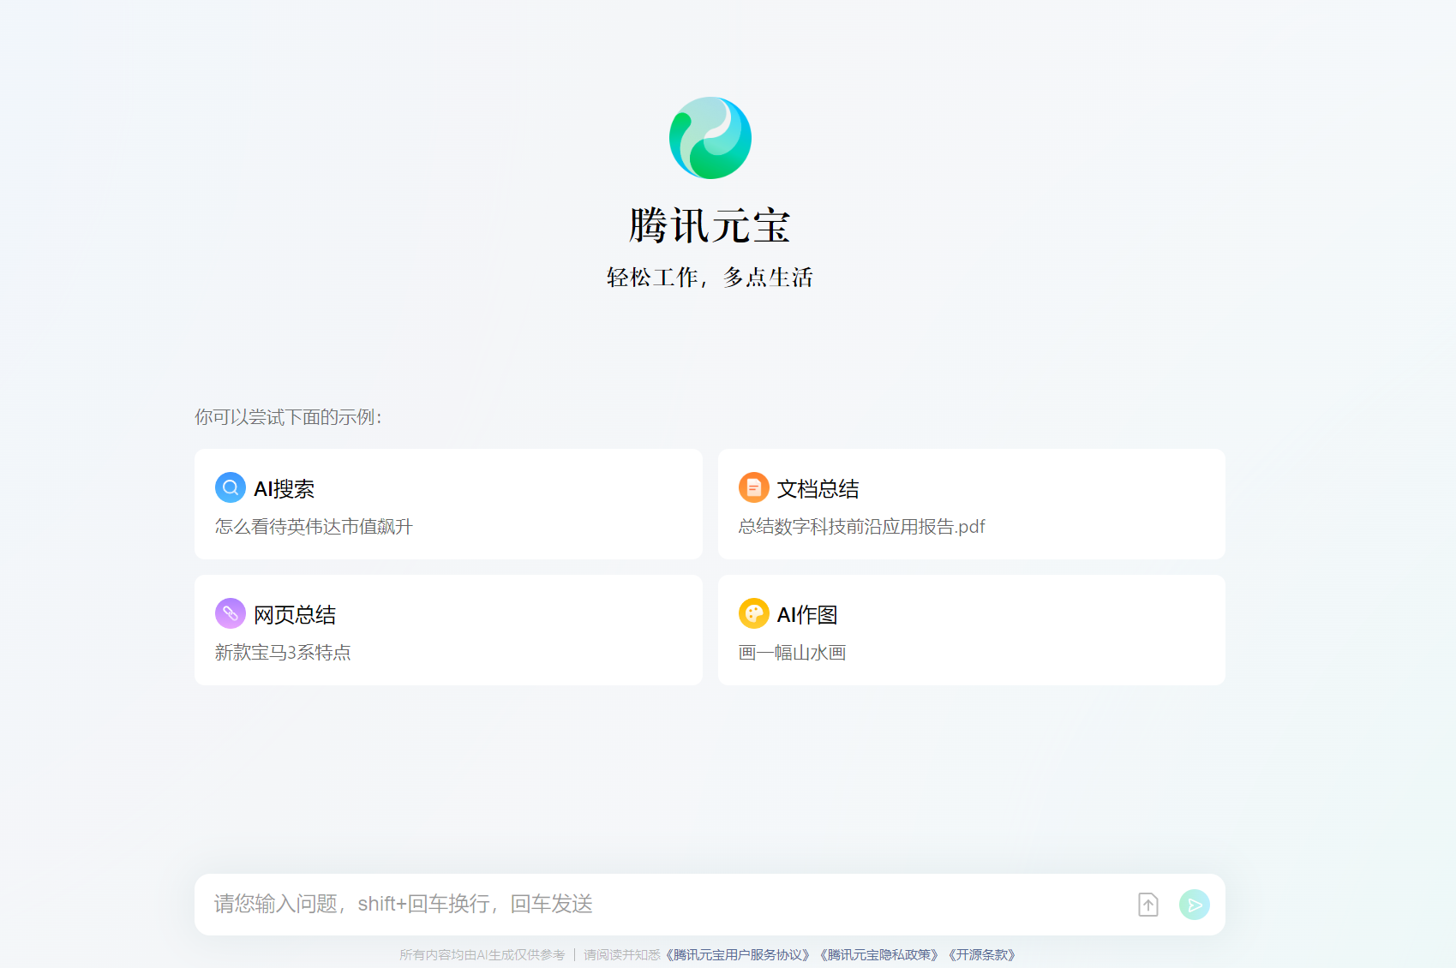Click the Tencent Yuanbao logo

(710, 138)
